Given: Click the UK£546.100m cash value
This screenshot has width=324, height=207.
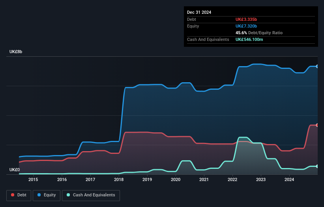Looking at the screenshot, I should click(x=249, y=39).
